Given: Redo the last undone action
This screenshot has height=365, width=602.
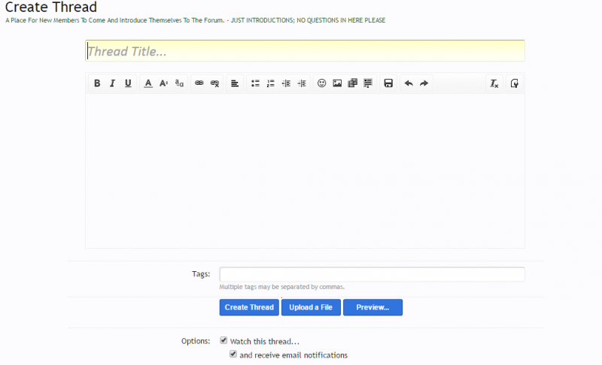Looking at the screenshot, I should point(424,83).
